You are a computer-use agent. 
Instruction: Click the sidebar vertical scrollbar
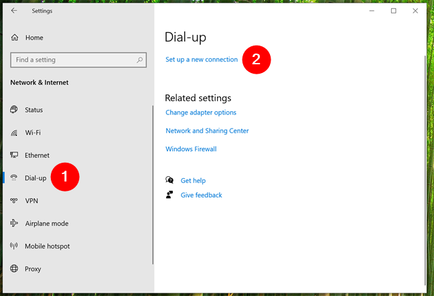(153, 185)
